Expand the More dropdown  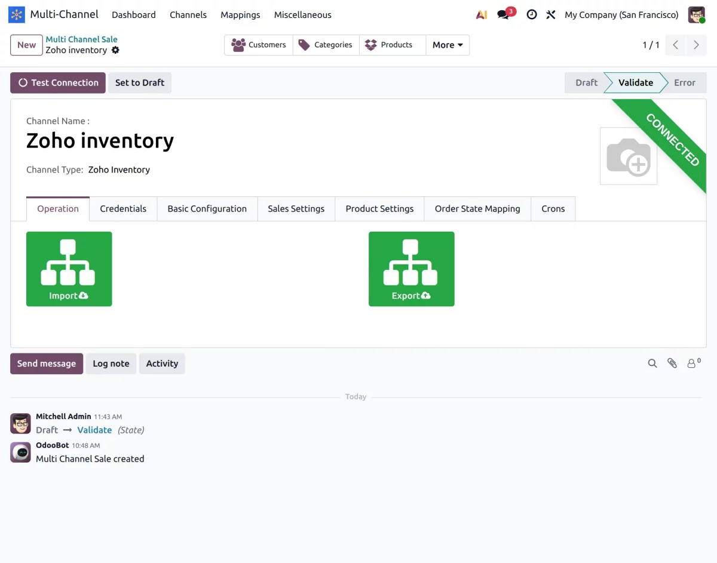(448, 45)
